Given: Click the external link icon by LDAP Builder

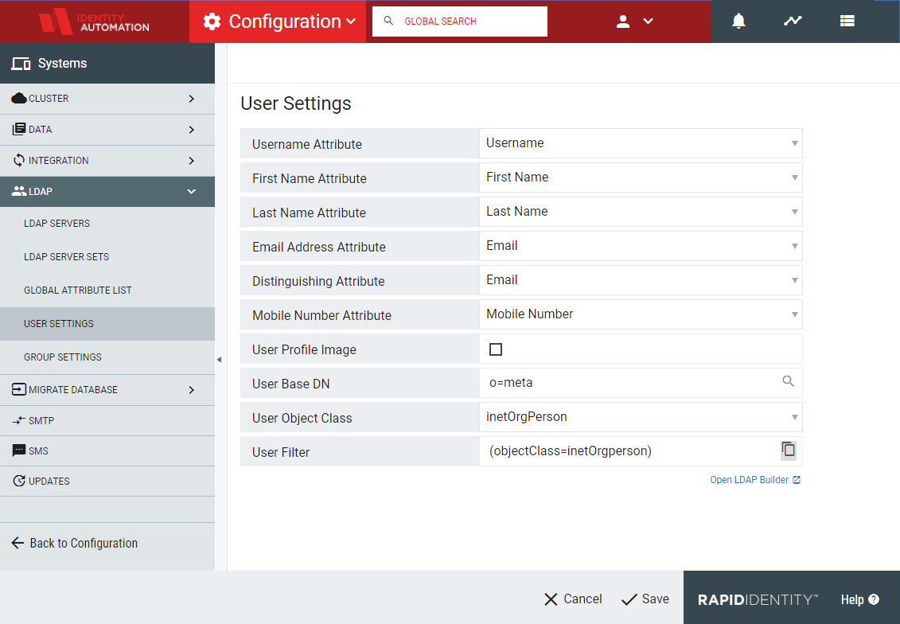Looking at the screenshot, I should click(797, 480).
